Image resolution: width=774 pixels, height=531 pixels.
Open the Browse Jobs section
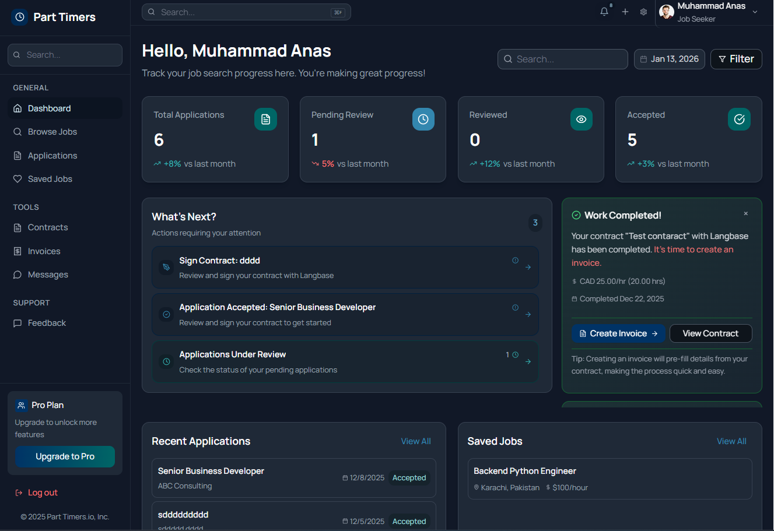coord(51,132)
